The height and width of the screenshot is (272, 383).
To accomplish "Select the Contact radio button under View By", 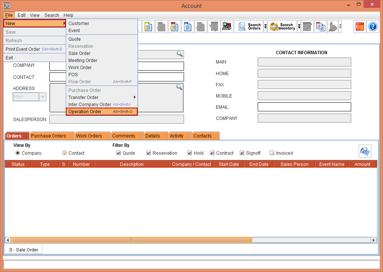I will pos(64,153).
